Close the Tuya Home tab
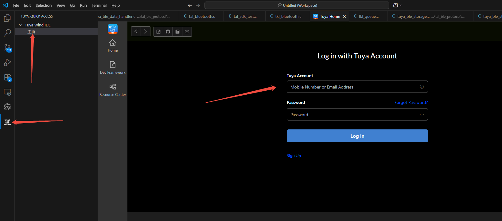 (x=344, y=16)
